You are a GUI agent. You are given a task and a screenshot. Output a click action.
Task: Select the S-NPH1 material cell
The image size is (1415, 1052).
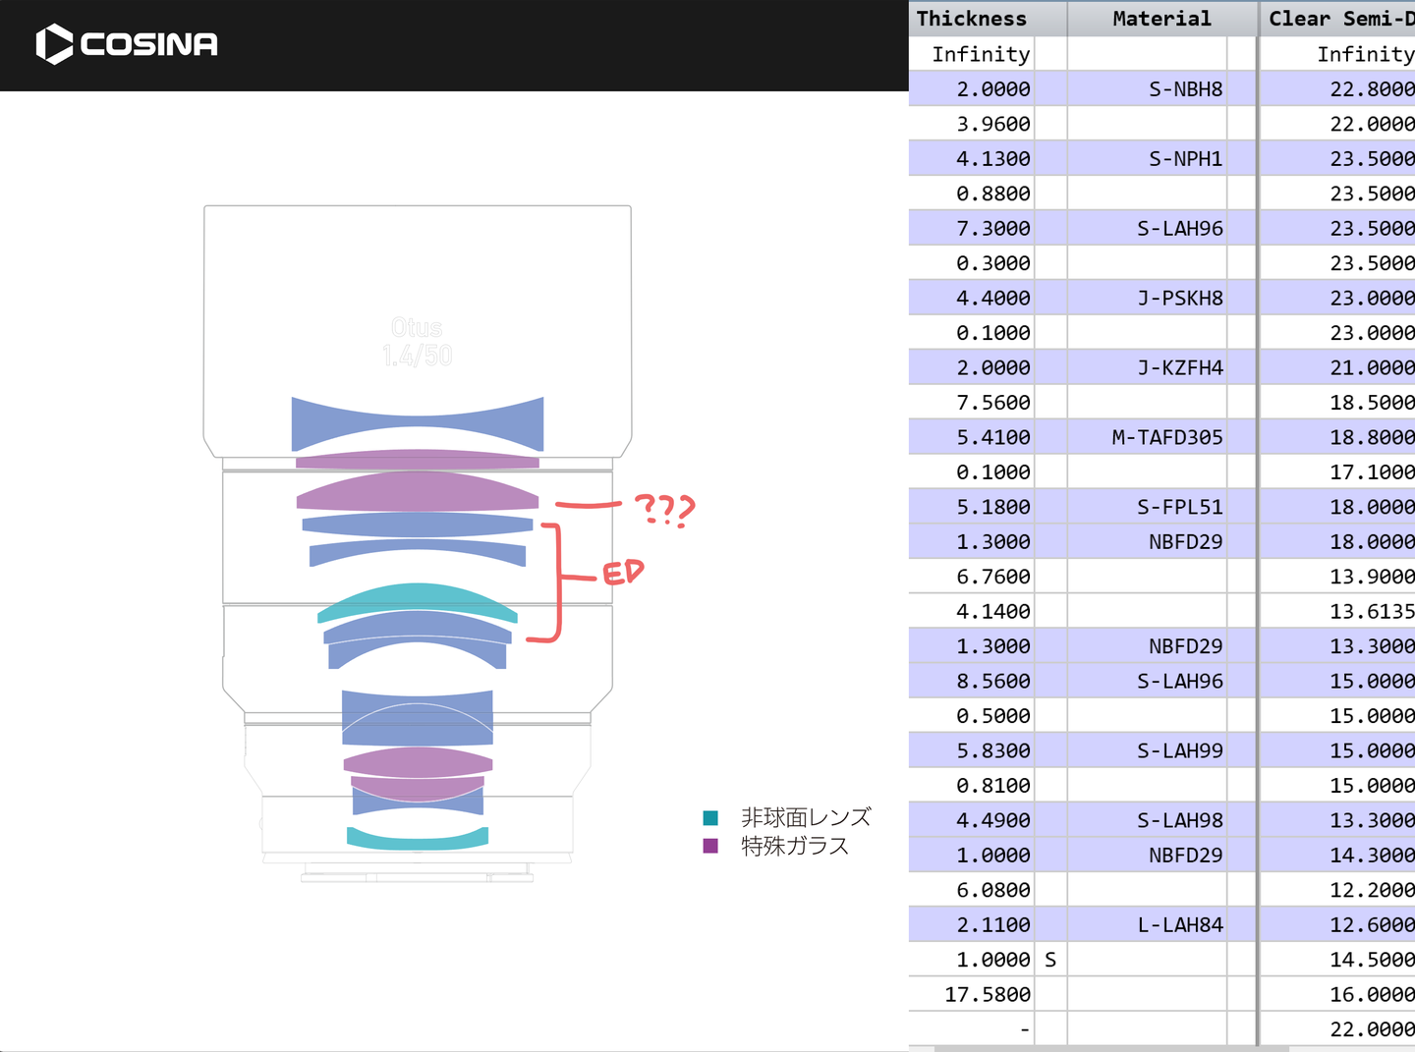tap(1147, 159)
